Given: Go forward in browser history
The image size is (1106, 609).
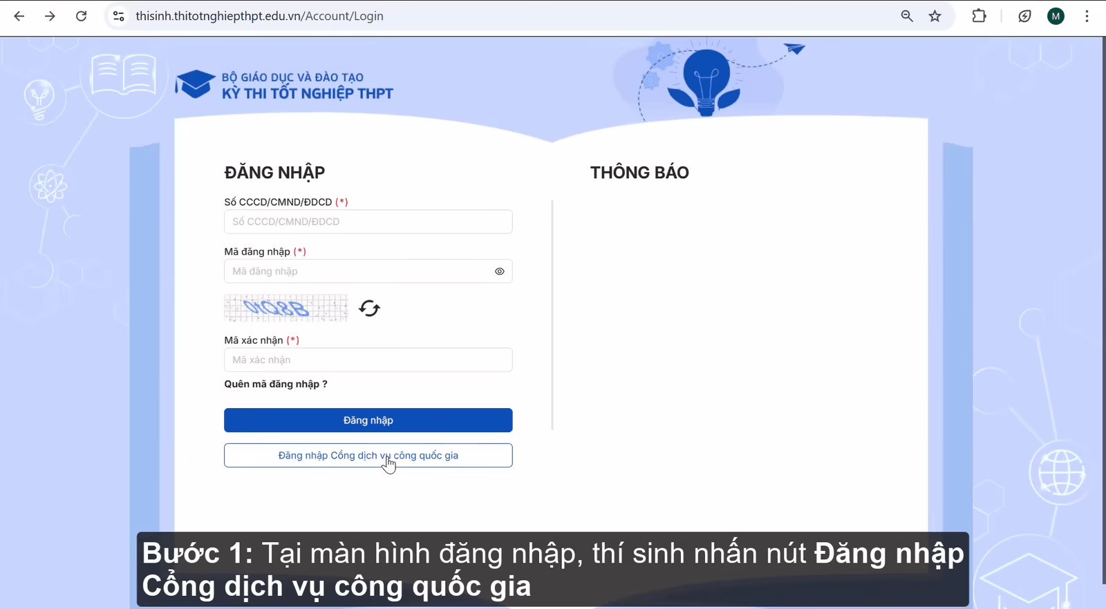Looking at the screenshot, I should point(50,16).
